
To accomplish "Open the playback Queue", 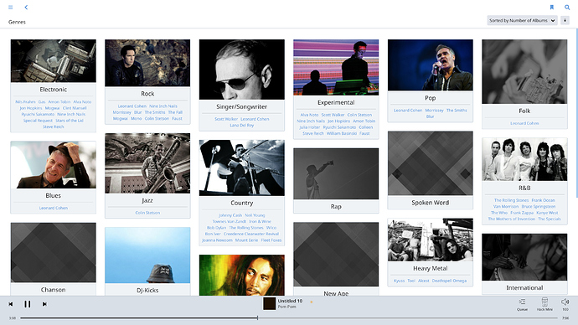I will pyautogui.click(x=523, y=304).
